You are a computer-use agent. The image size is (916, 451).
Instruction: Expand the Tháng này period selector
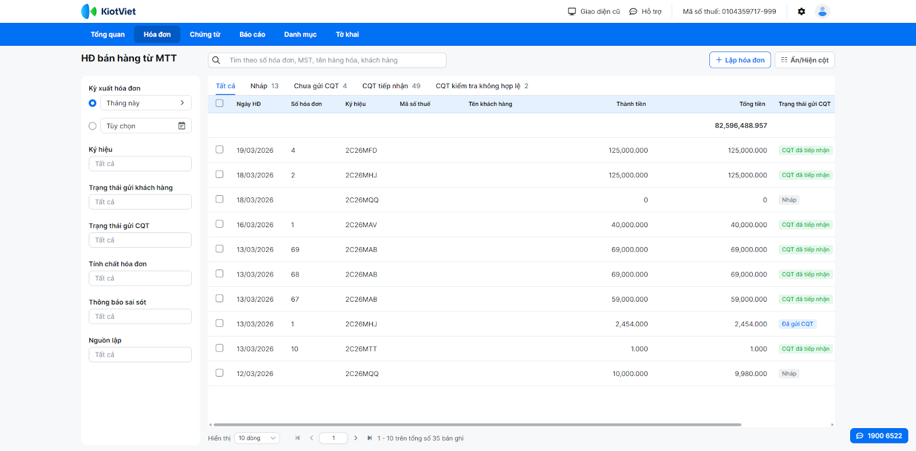145,103
